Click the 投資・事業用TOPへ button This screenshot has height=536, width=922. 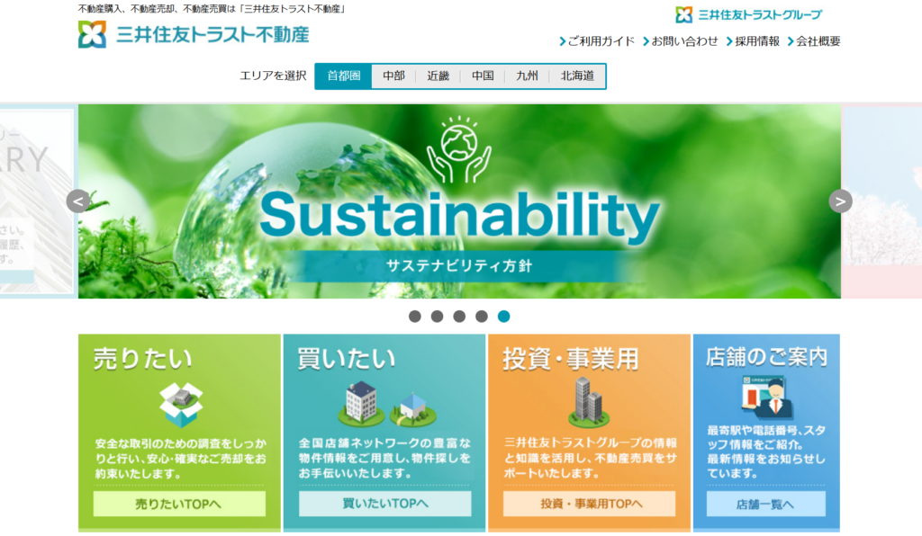click(589, 504)
